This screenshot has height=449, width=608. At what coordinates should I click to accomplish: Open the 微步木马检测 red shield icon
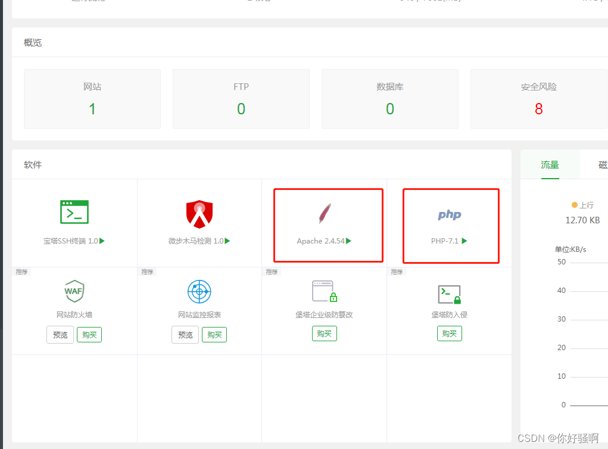pyautogui.click(x=199, y=214)
